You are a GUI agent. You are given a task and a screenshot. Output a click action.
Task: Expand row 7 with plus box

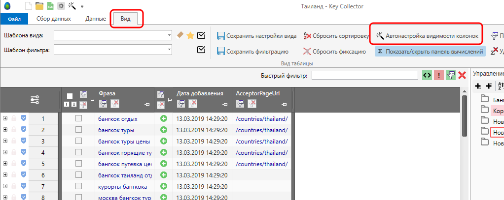point(5,186)
